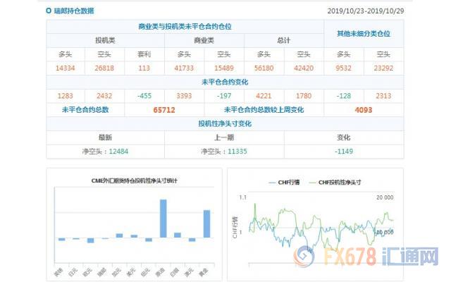Select the date range 2019/10/23-2019/10/29
The width and height of the screenshot is (451, 282).
pos(366,11)
